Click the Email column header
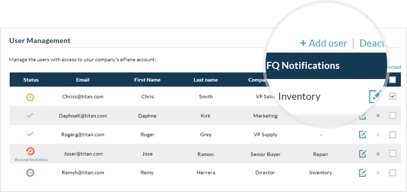 [83, 80]
